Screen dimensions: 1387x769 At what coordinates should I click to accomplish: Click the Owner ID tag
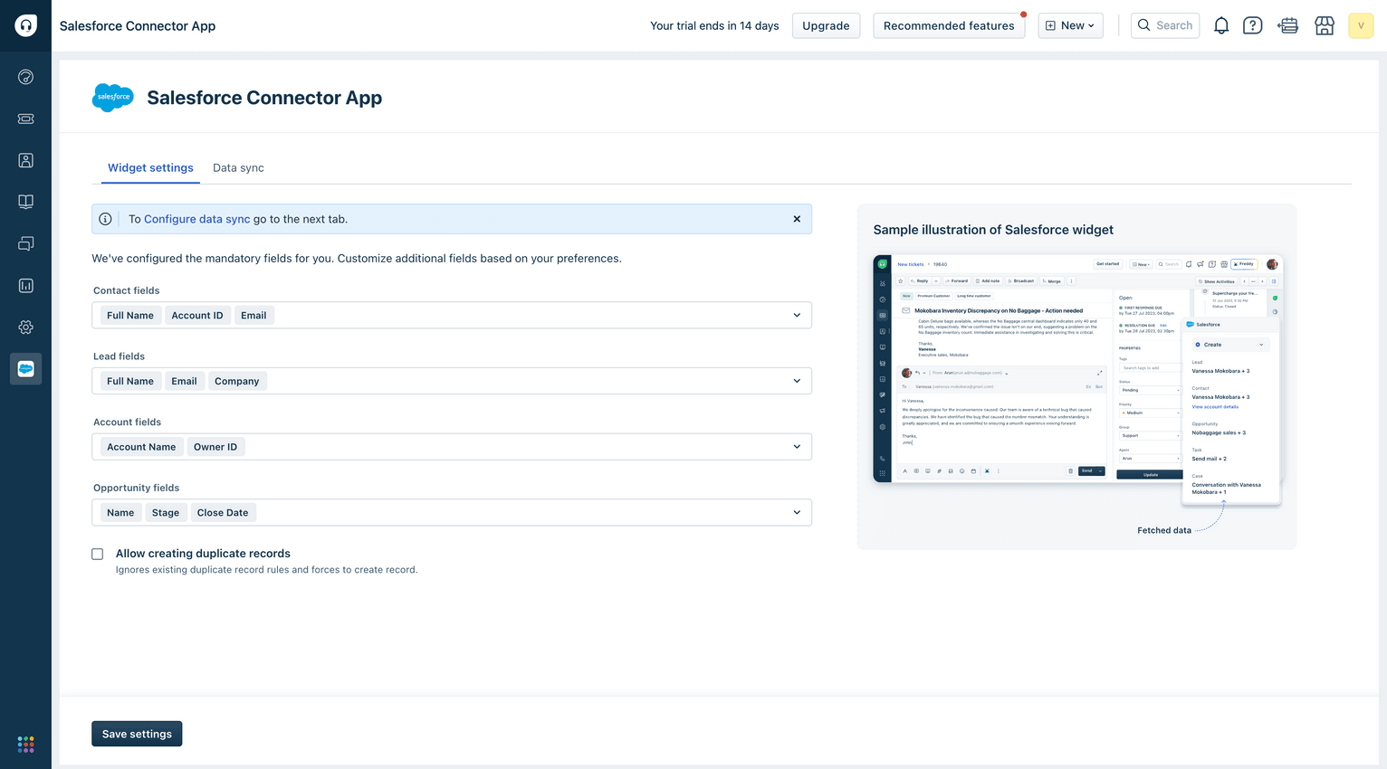[x=215, y=447]
